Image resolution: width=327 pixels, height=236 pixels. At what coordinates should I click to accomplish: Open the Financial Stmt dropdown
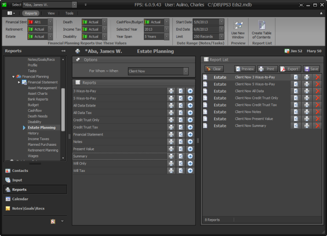pyautogui.click(x=50, y=22)
